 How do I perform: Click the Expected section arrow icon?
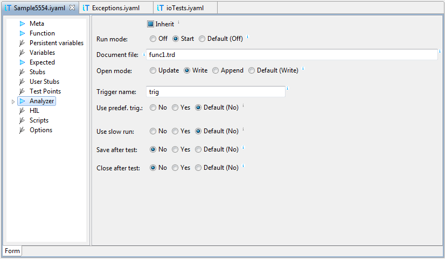pyautogui.click(x=22, y=62)
